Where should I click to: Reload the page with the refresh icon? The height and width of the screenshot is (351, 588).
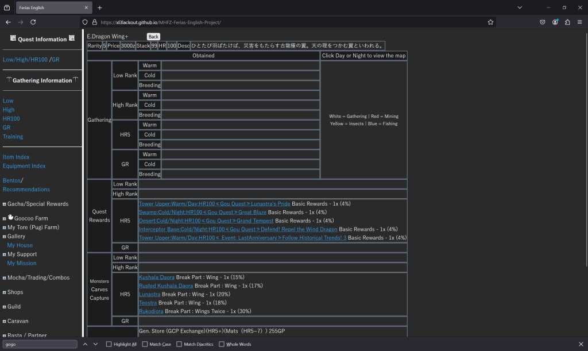pyautogui.click(x=33, y=22)
